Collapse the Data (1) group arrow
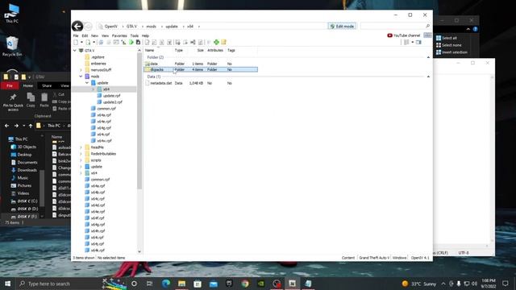 428,77
